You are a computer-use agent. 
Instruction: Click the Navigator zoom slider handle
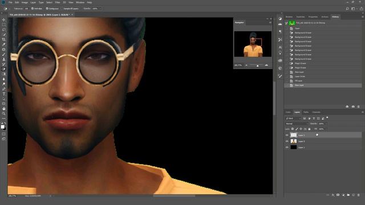[257, 66]
